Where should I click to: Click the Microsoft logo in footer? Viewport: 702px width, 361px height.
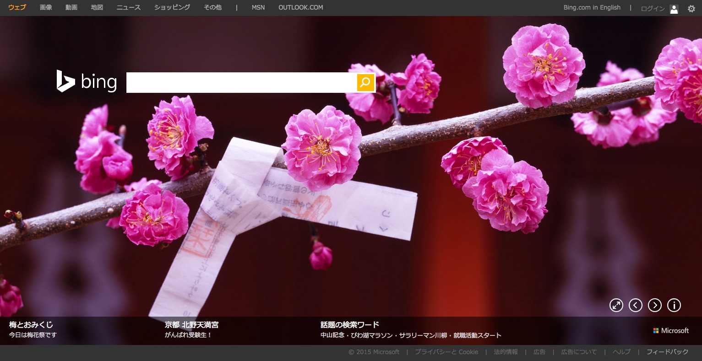[x=671, y=330]
